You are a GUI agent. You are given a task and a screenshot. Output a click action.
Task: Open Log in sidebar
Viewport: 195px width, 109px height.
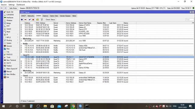8,52
